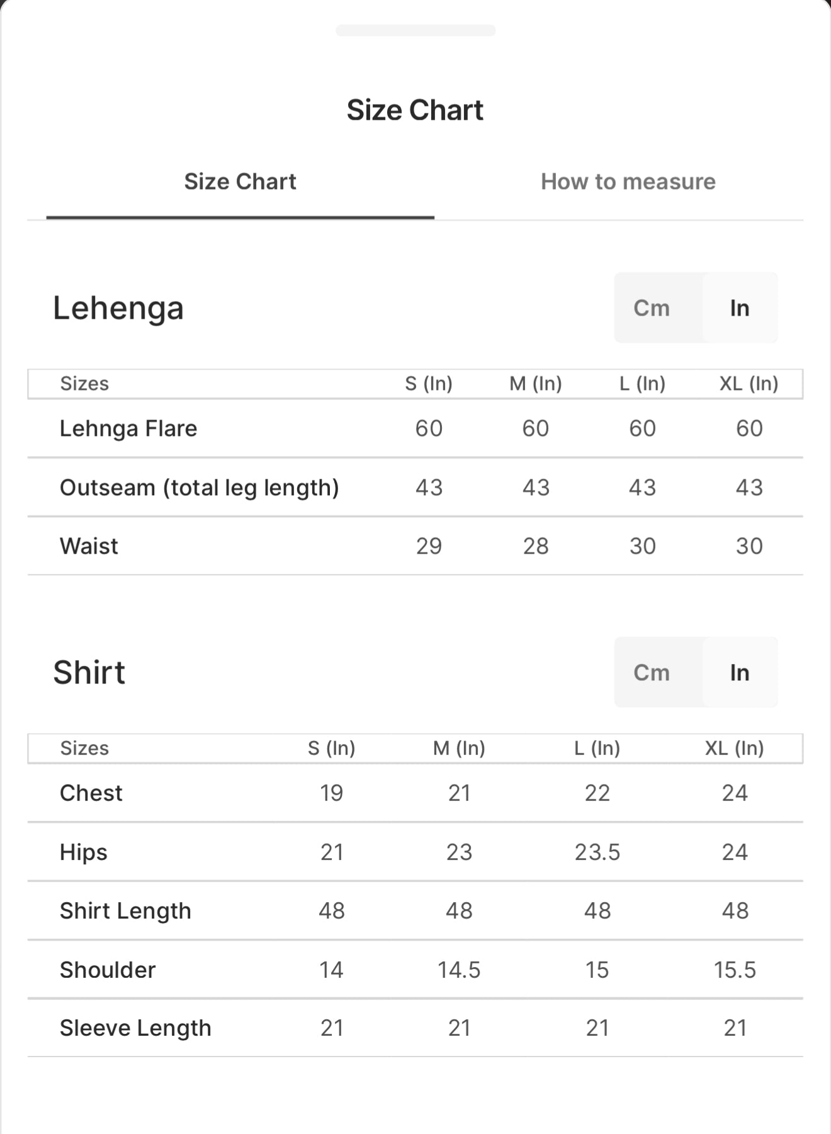Switch to the How to measure tab
831x1134 pixels.
628,181
